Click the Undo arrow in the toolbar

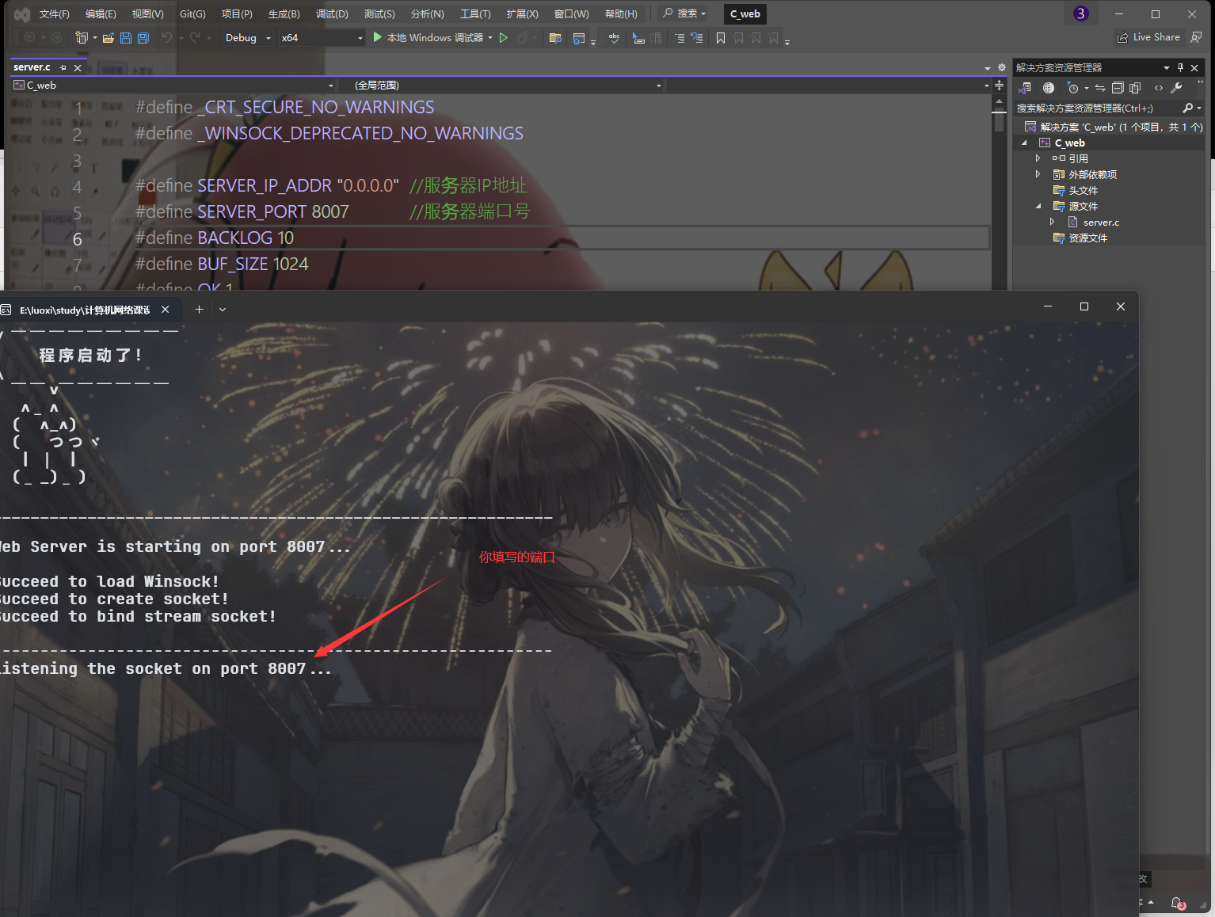166,37
